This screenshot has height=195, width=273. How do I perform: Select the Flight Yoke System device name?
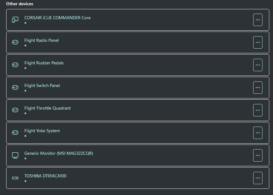click(x=42, y=131)
